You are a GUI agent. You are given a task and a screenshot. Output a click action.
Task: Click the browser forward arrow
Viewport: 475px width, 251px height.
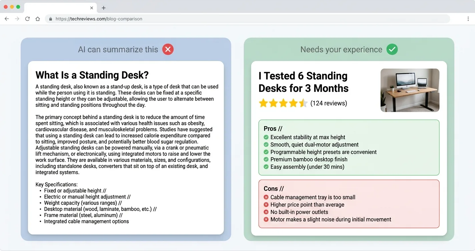click(17, 19)
